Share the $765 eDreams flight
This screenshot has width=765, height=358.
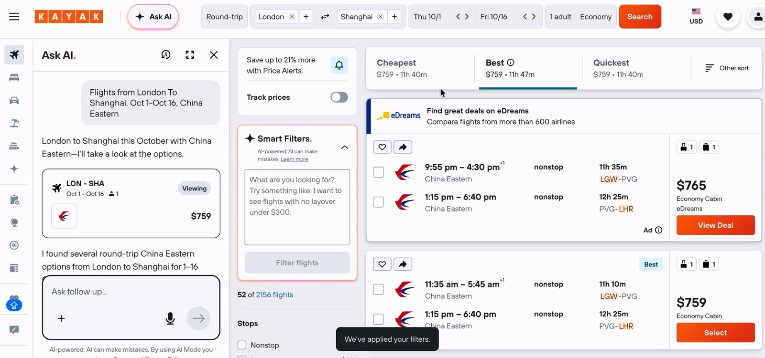tap(403, 147)
